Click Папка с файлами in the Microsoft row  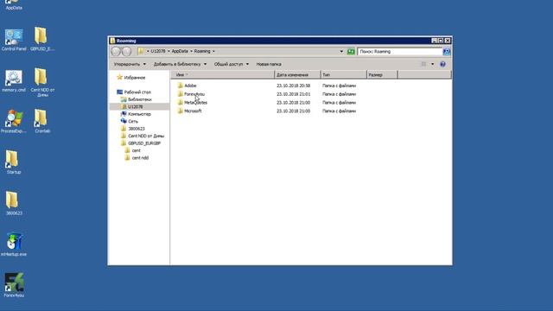coord(339,111)
